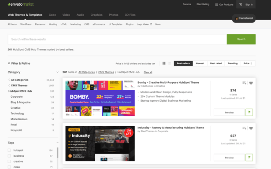Viewport: 271px width, 169px height.
Task: Open the Video category tab
Action: [x=66, y=15]
